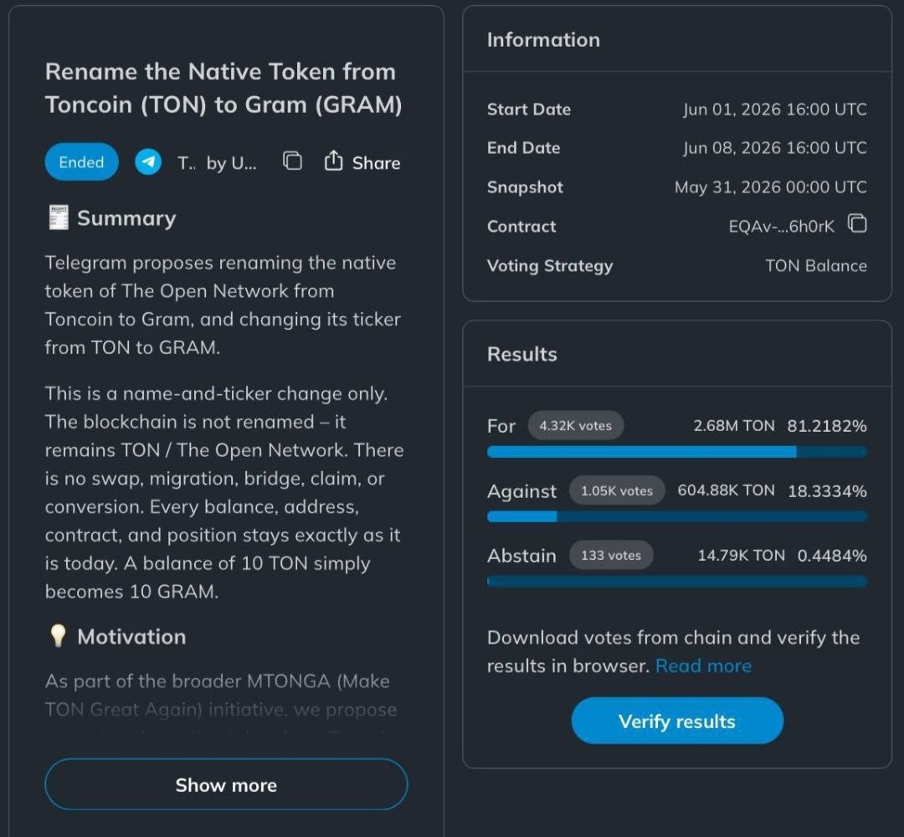Copy the contract address EQAv-...6h0rK

click(x=857, y=223)
